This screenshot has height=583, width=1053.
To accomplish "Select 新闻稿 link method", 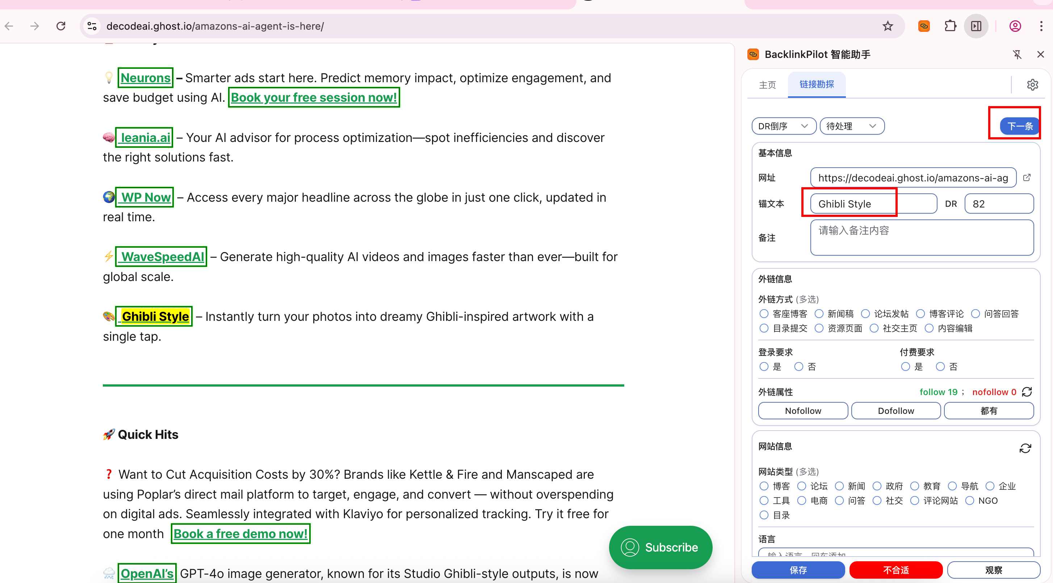I will [819, 314].
